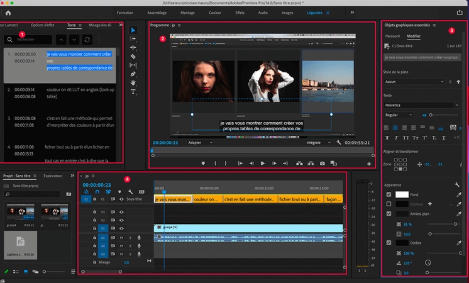
Task: Select the Selection arrow tool
Action: point(133,30)
